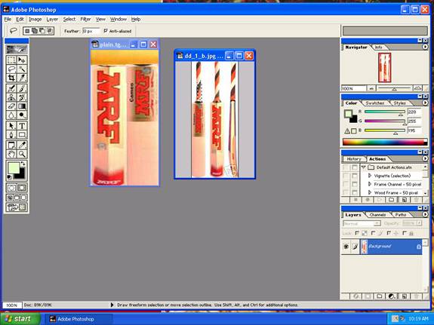Click the Navigator zoom in icon
This screenshot has height=325, width=434.
pos(417,88)
